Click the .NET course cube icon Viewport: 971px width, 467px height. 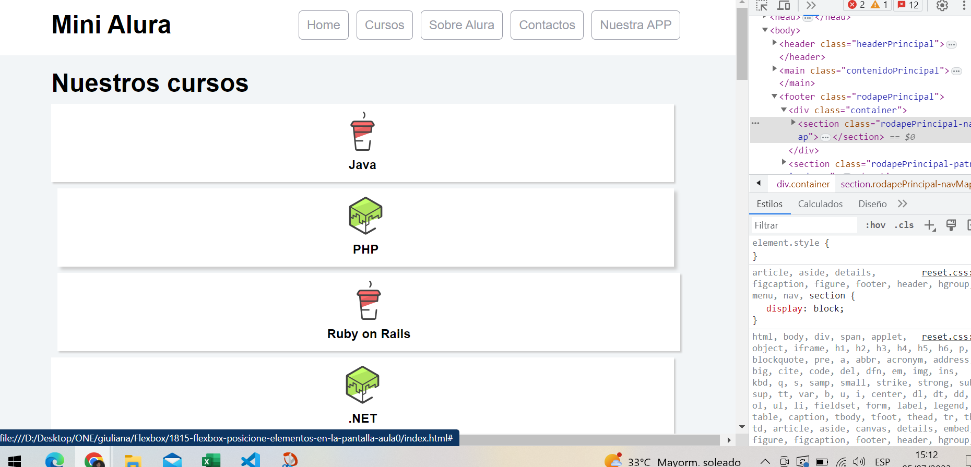pyautogui.click(x=362, y=385)
